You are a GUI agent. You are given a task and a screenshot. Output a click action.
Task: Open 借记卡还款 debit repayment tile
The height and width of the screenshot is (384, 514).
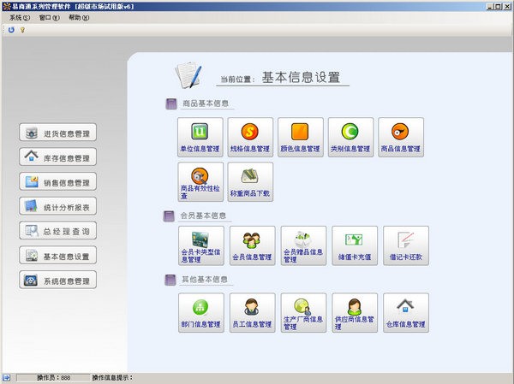click(405, 245)
